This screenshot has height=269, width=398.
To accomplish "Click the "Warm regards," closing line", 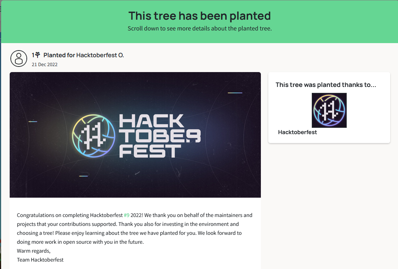I will click(x=33, y=251).
